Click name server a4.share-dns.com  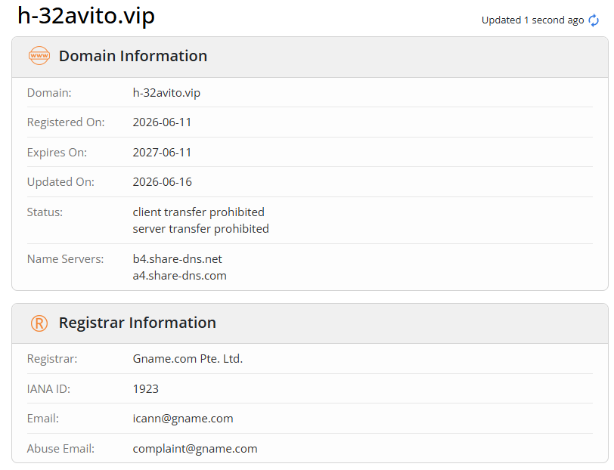180,276
